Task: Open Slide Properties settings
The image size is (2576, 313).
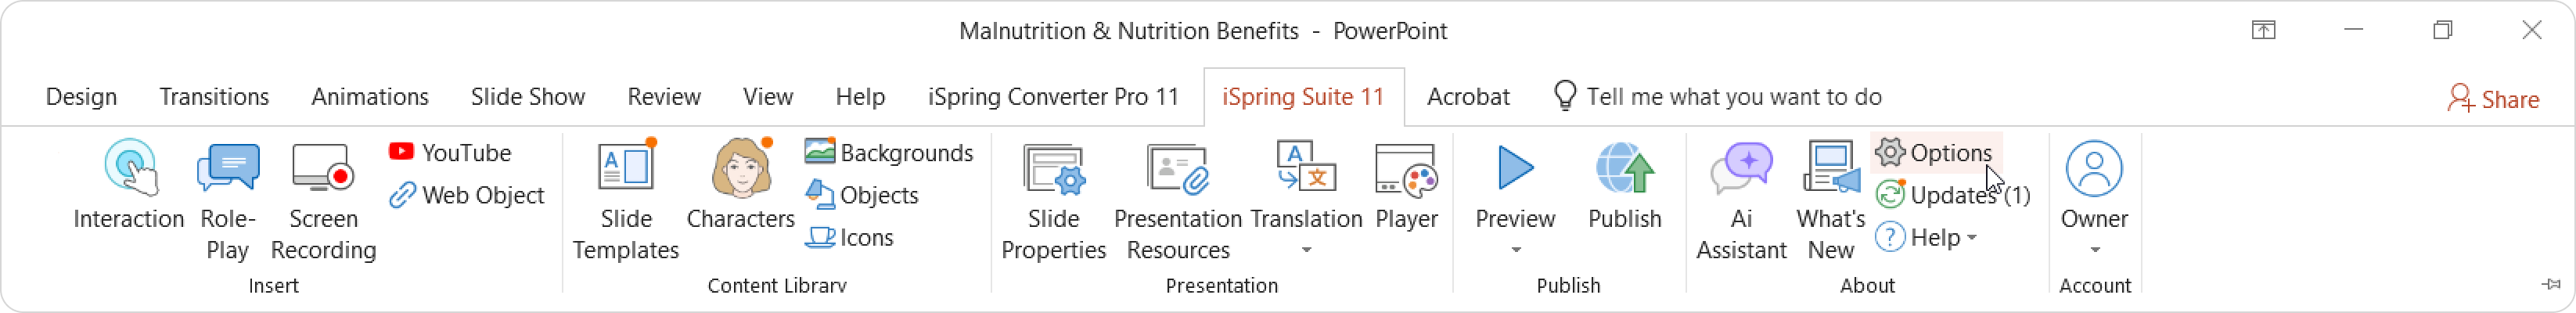Action: pos(1054,200)
